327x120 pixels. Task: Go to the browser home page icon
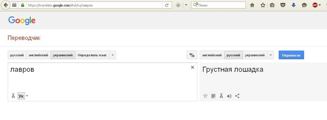point(252,5)
